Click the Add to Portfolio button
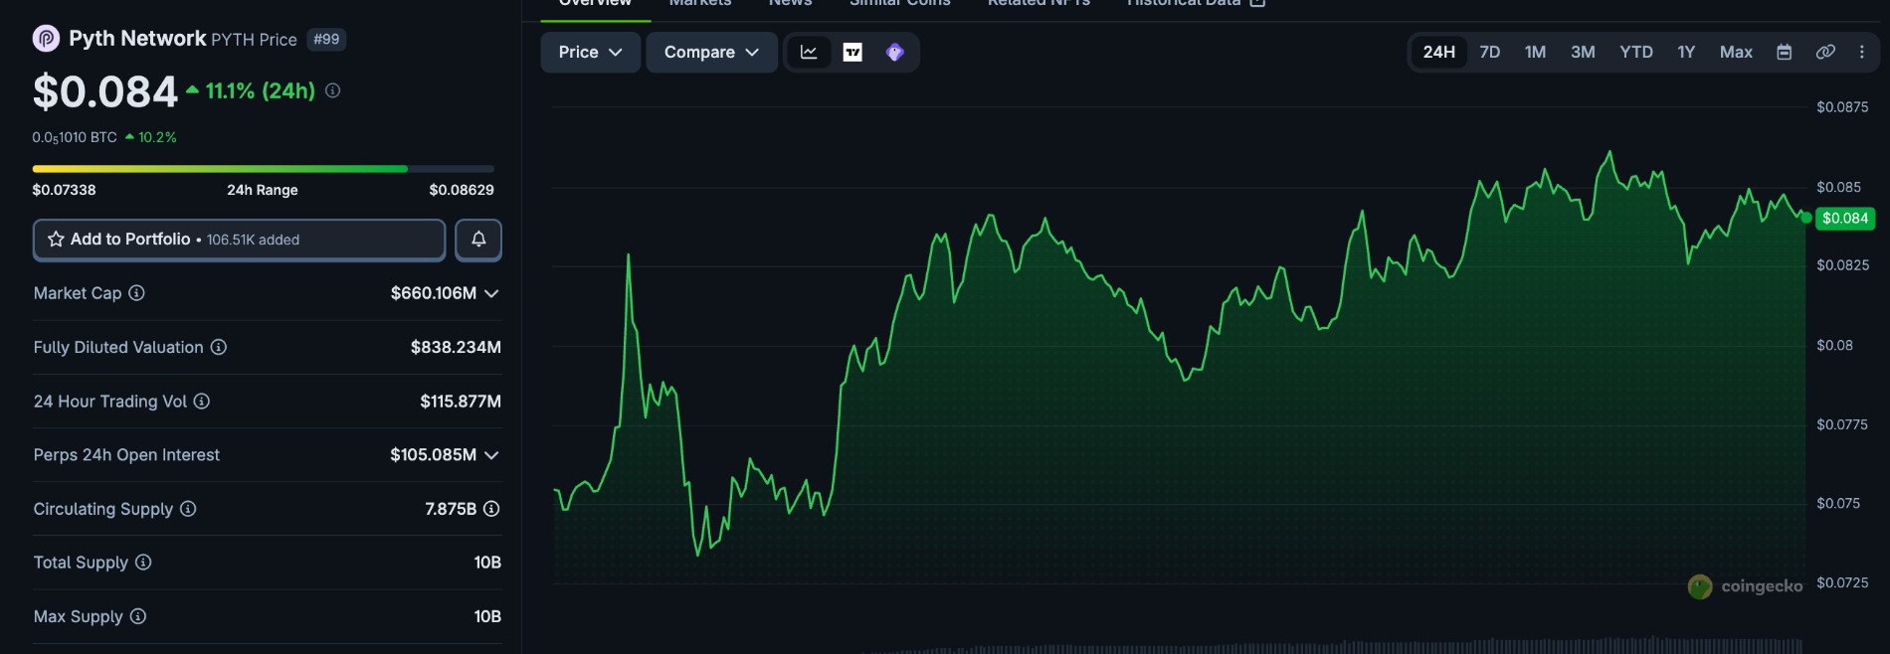Screen dimensions: 1890x654 (239, 240)
